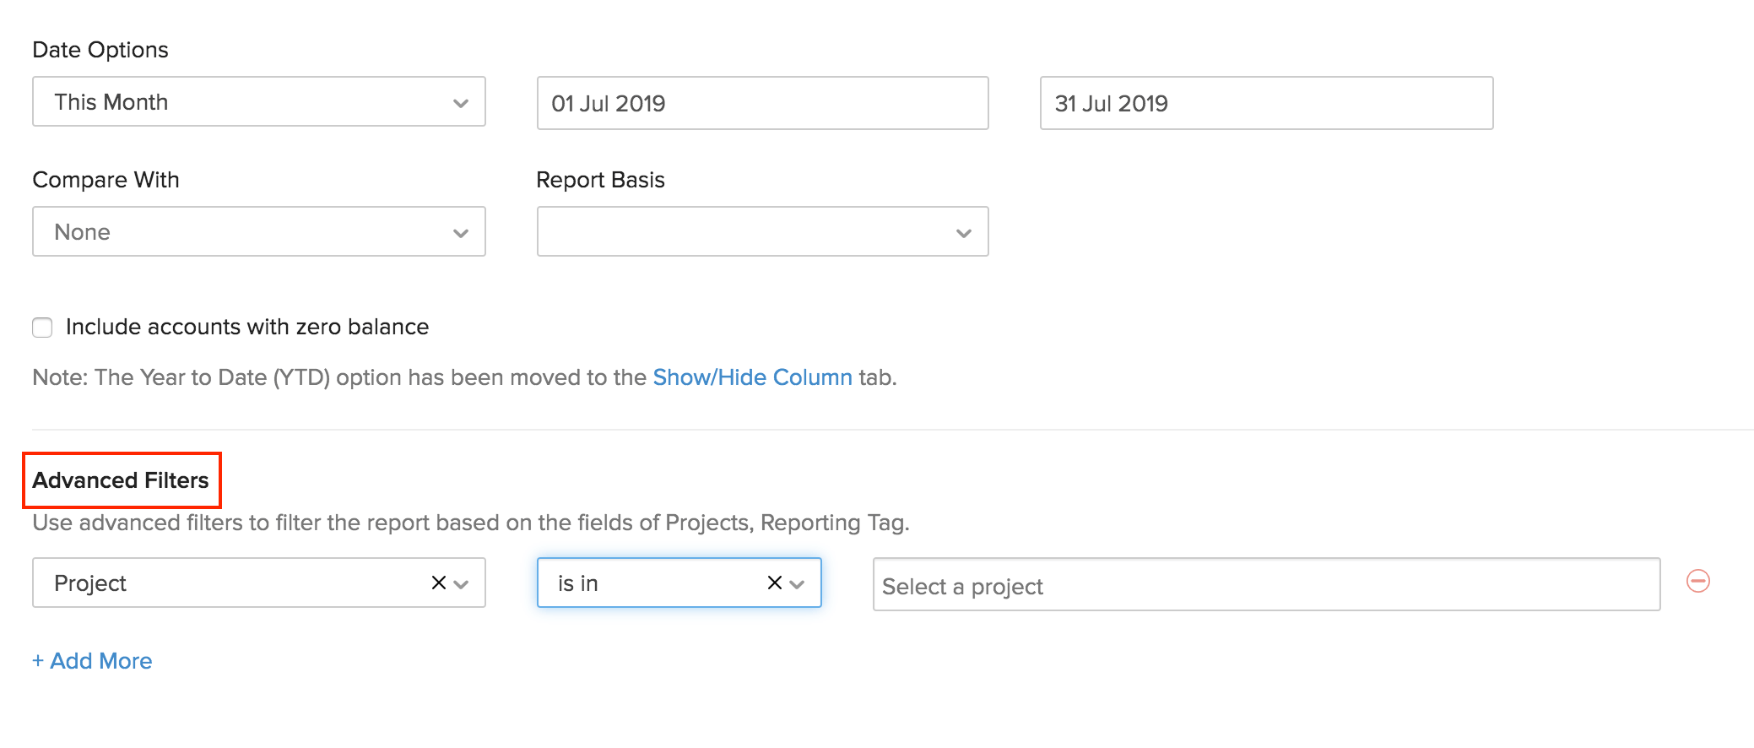Click the chevron on the This Month selector
This screenshot has height=748, width=1754.
[460, 102]
